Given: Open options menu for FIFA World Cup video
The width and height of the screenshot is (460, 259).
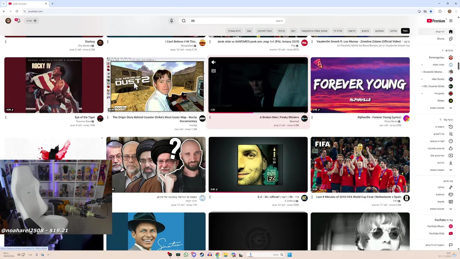Looking at the screenshot, I should (x=312, y=197).
